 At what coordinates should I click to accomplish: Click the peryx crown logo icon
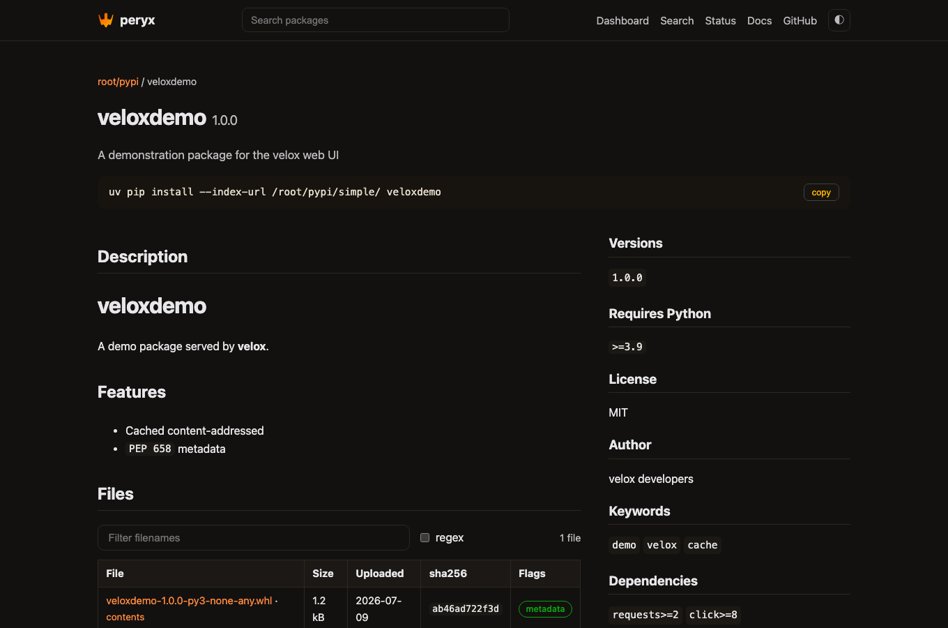(106, 20)
